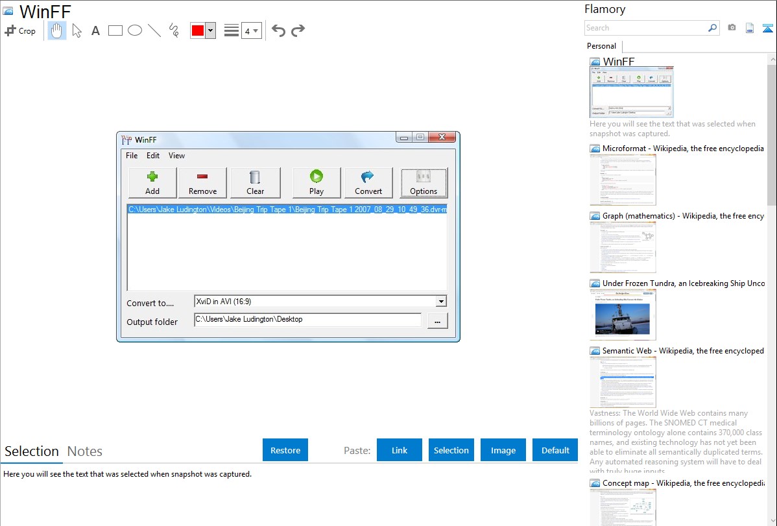Click the camera capture icon
777x526 pixels.
click(732, 28)
